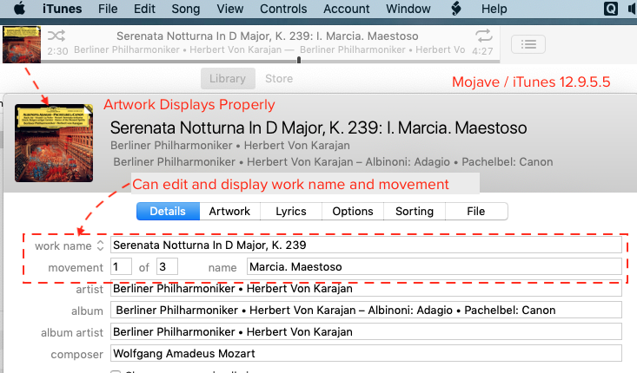Click the album text field
This screenshot has width=637, height=373.
pyautogui.click(x=366, y=311)
